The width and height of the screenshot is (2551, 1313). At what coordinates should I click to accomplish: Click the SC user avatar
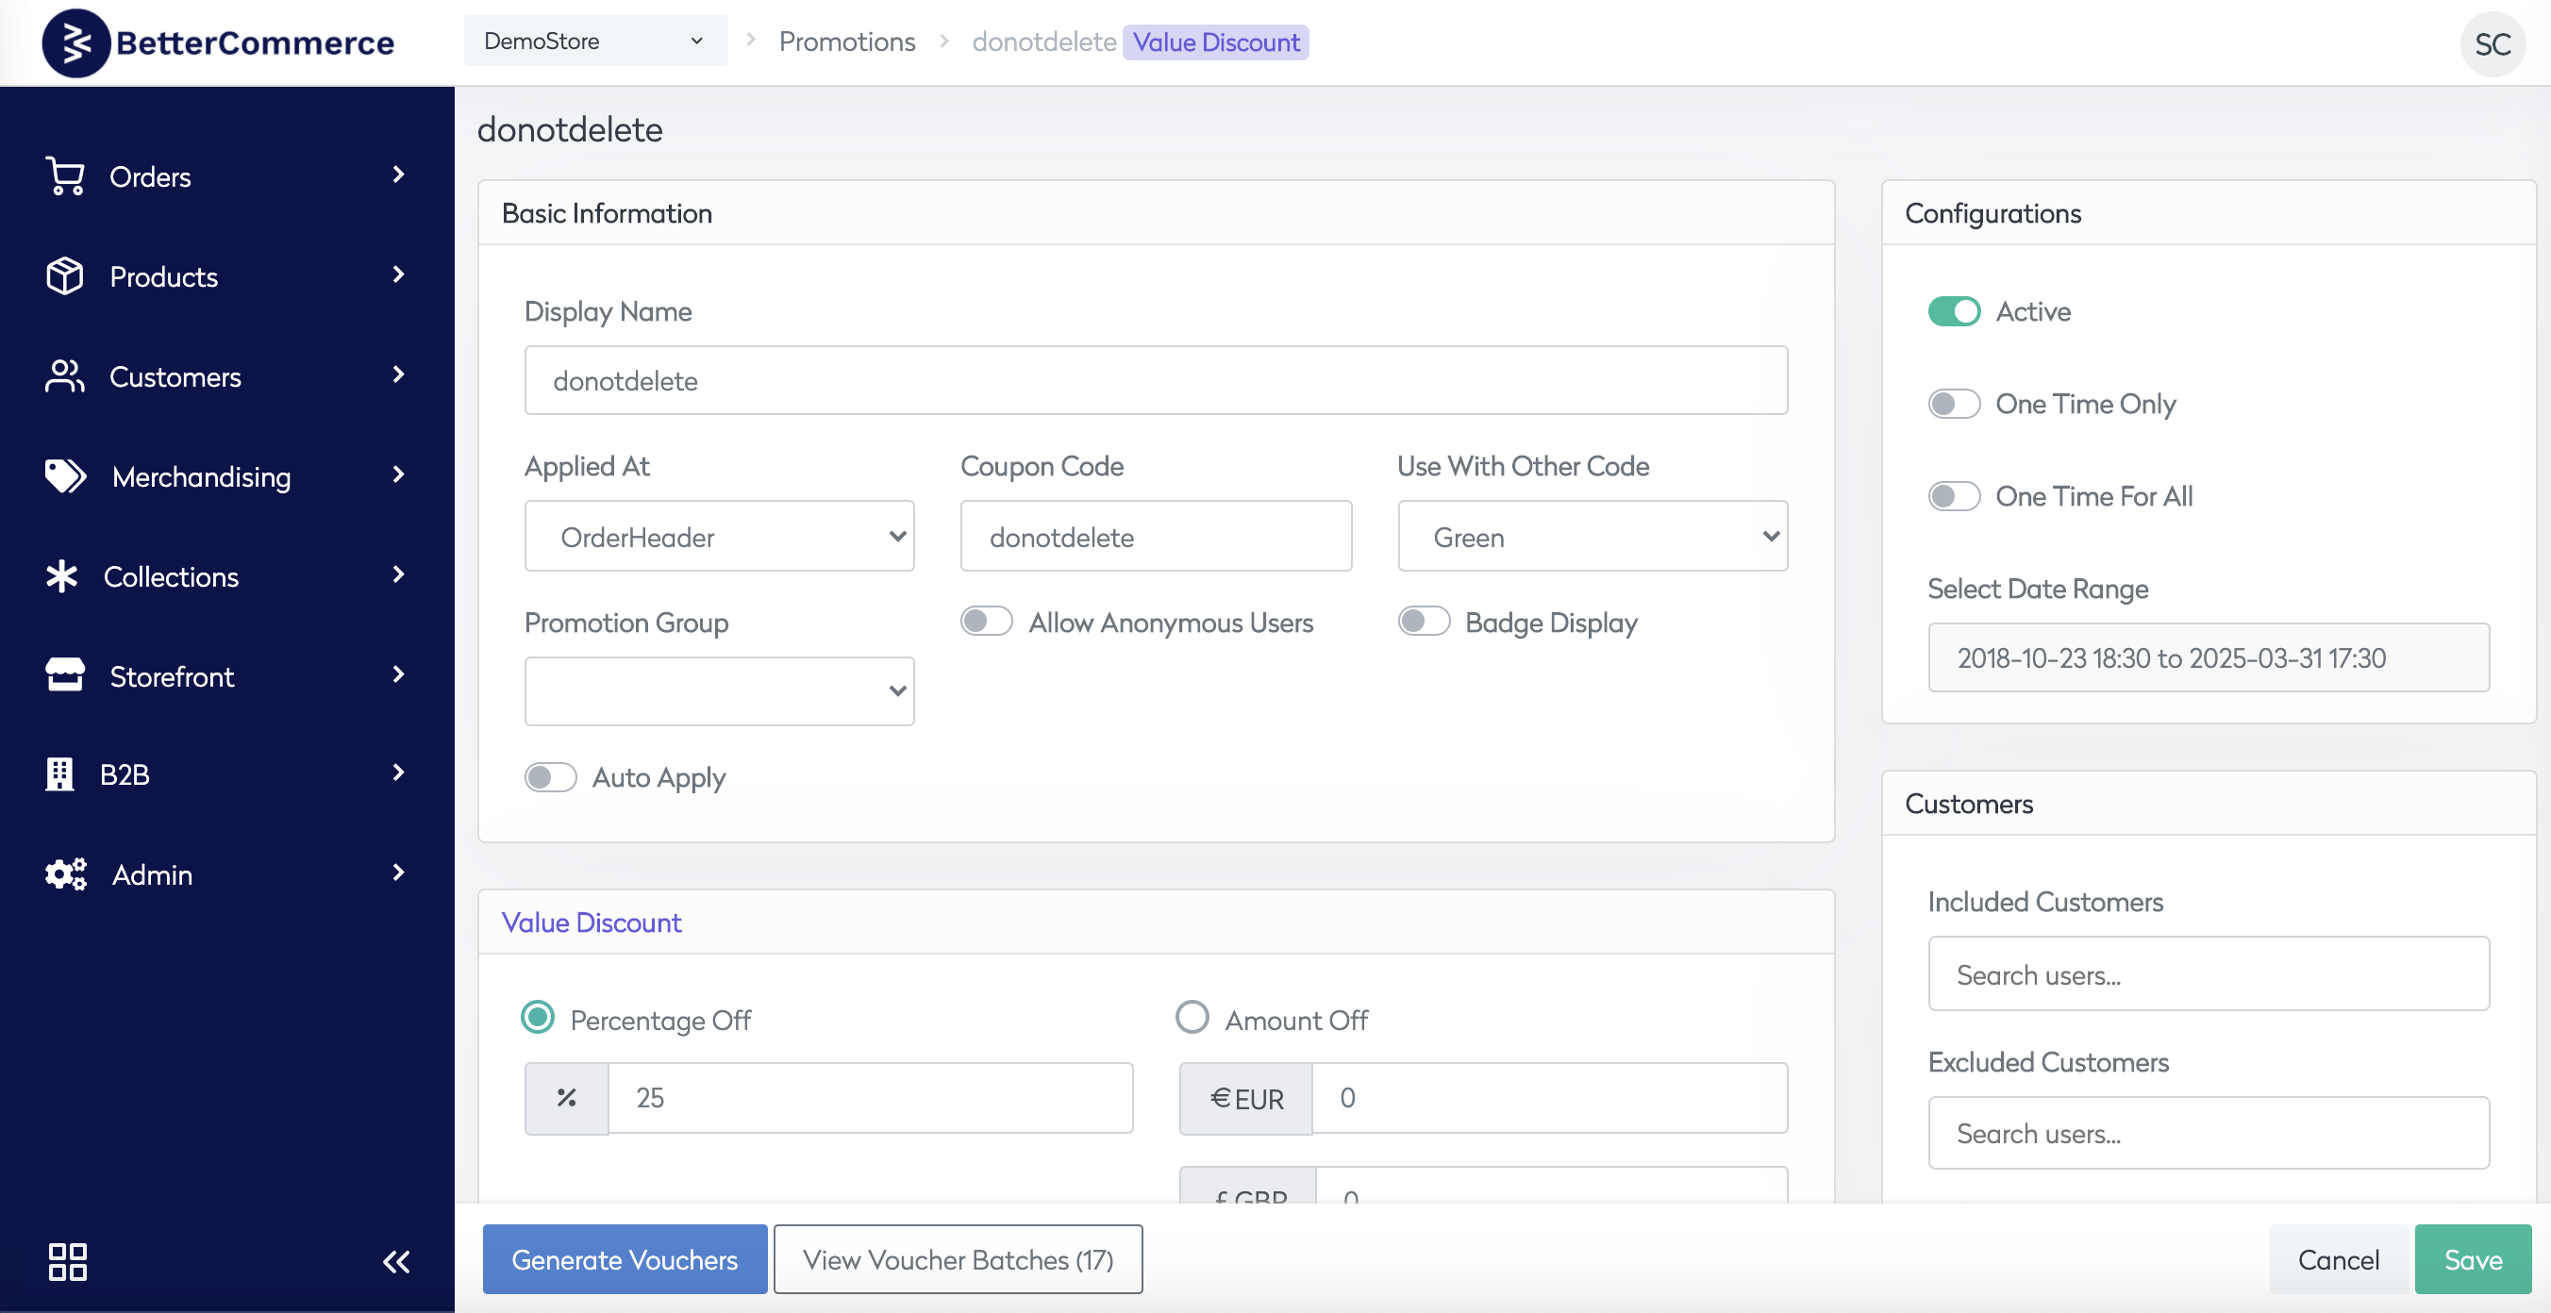point(2492,43)
